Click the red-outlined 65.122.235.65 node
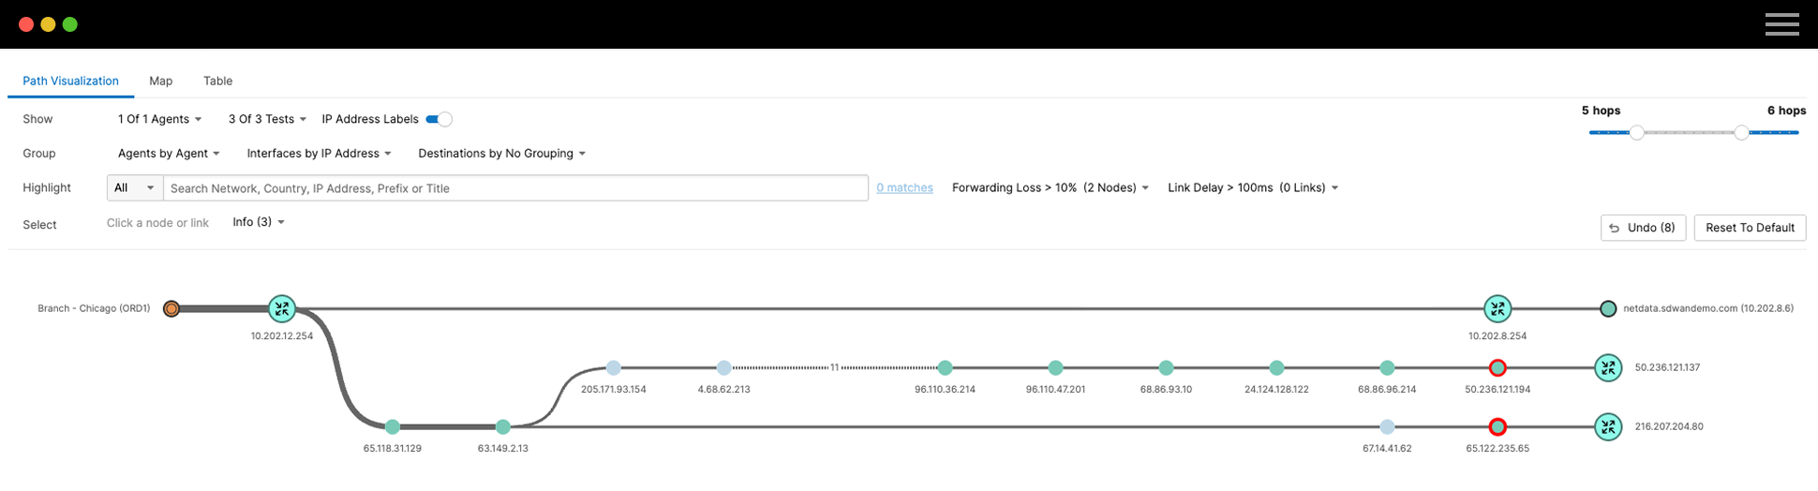This screenshot has width=1818, height=491. (1497, 427)
